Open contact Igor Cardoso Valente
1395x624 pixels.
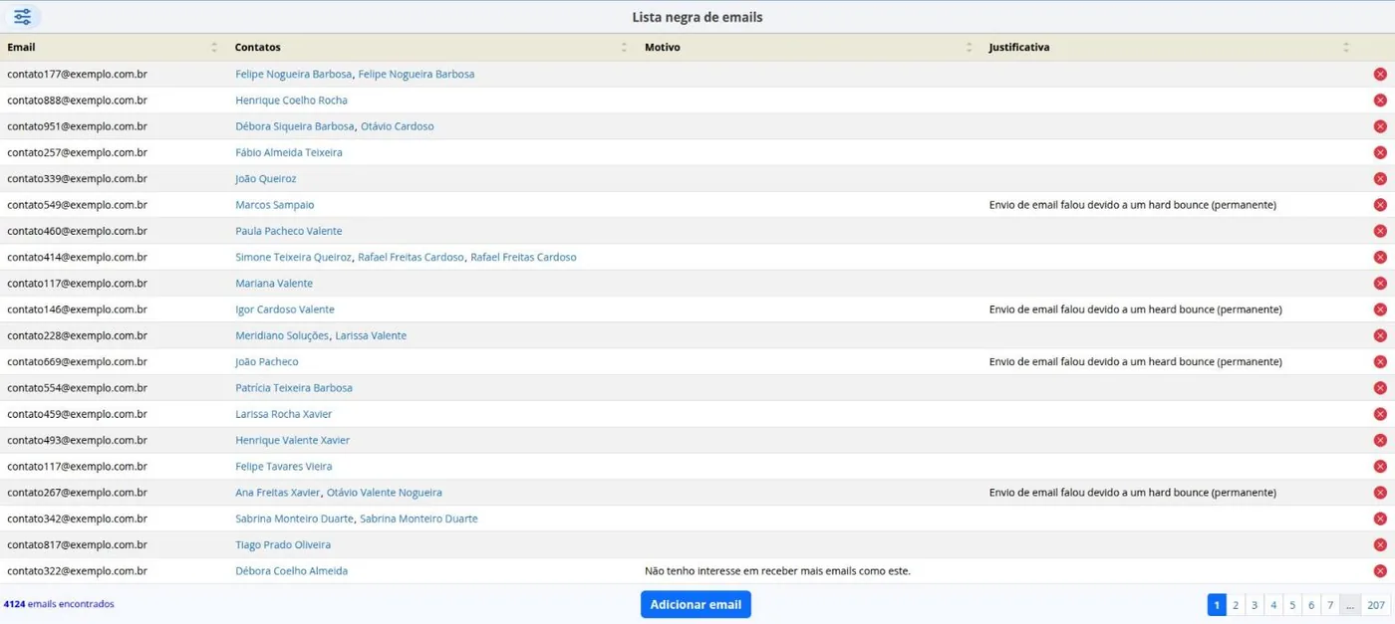pos(285,310)
